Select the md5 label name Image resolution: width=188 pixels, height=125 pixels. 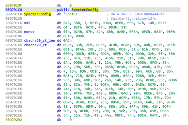pos(27,23)
